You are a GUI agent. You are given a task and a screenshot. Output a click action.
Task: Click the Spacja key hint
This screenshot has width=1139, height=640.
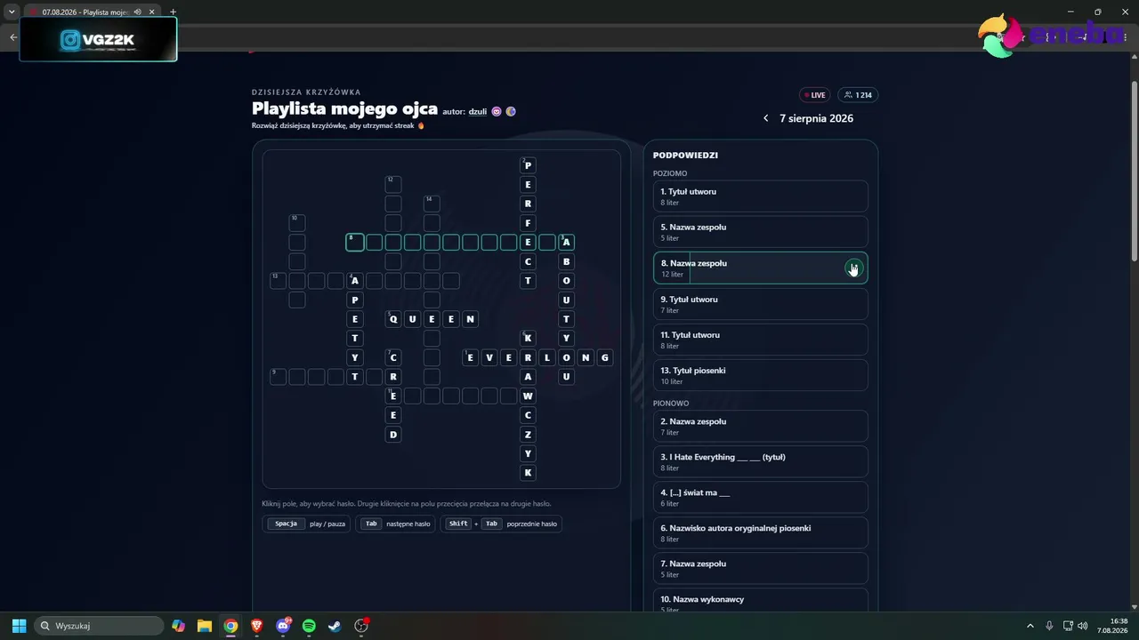[286, 524]
